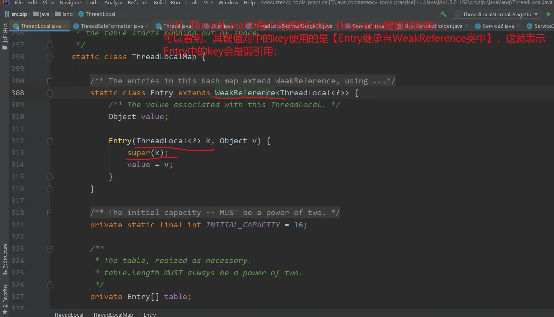Open the Project tool window sidebar

pos(5,36)
